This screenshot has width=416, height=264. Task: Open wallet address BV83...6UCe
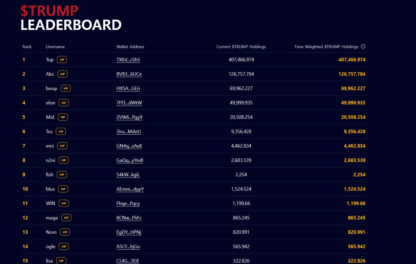[x=129, y=74]
